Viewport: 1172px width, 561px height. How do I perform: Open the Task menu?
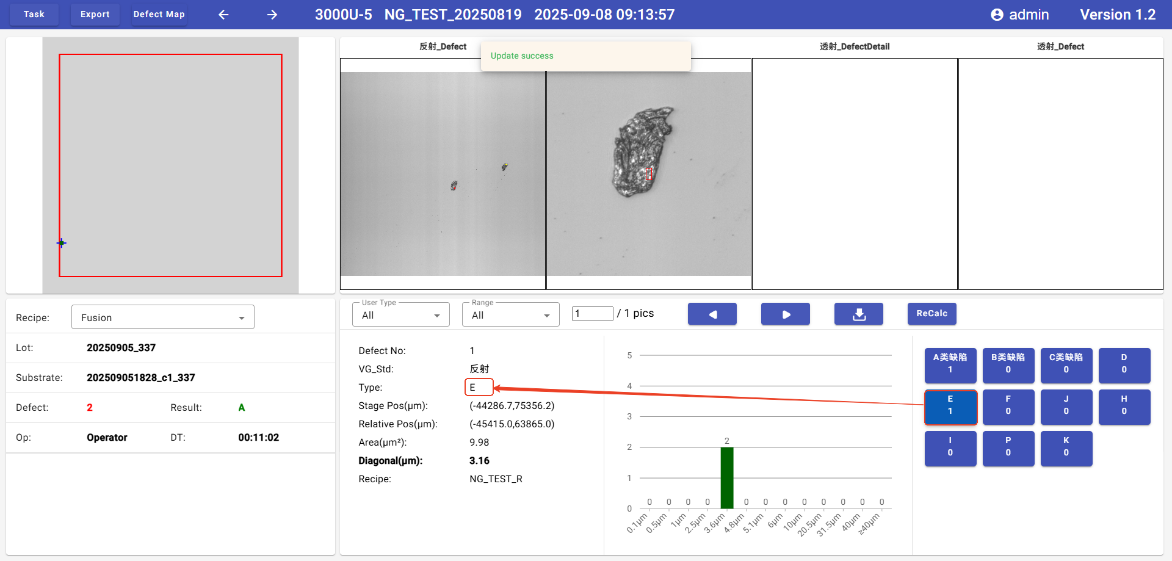34,14
